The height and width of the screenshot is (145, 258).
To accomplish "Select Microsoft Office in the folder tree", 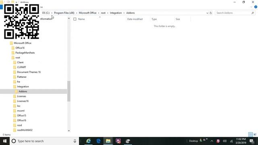I will [23, 43].
